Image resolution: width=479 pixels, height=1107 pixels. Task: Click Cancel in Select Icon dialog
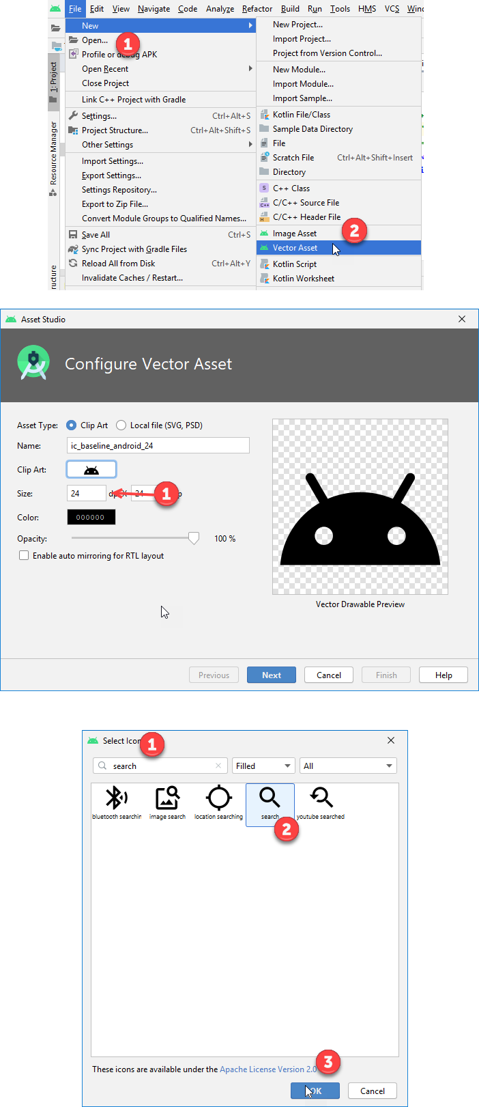(x=373, y=1091)
